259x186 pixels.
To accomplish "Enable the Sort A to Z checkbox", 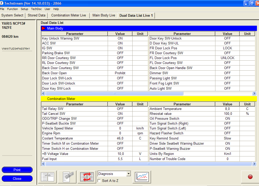I will point(99,181).
